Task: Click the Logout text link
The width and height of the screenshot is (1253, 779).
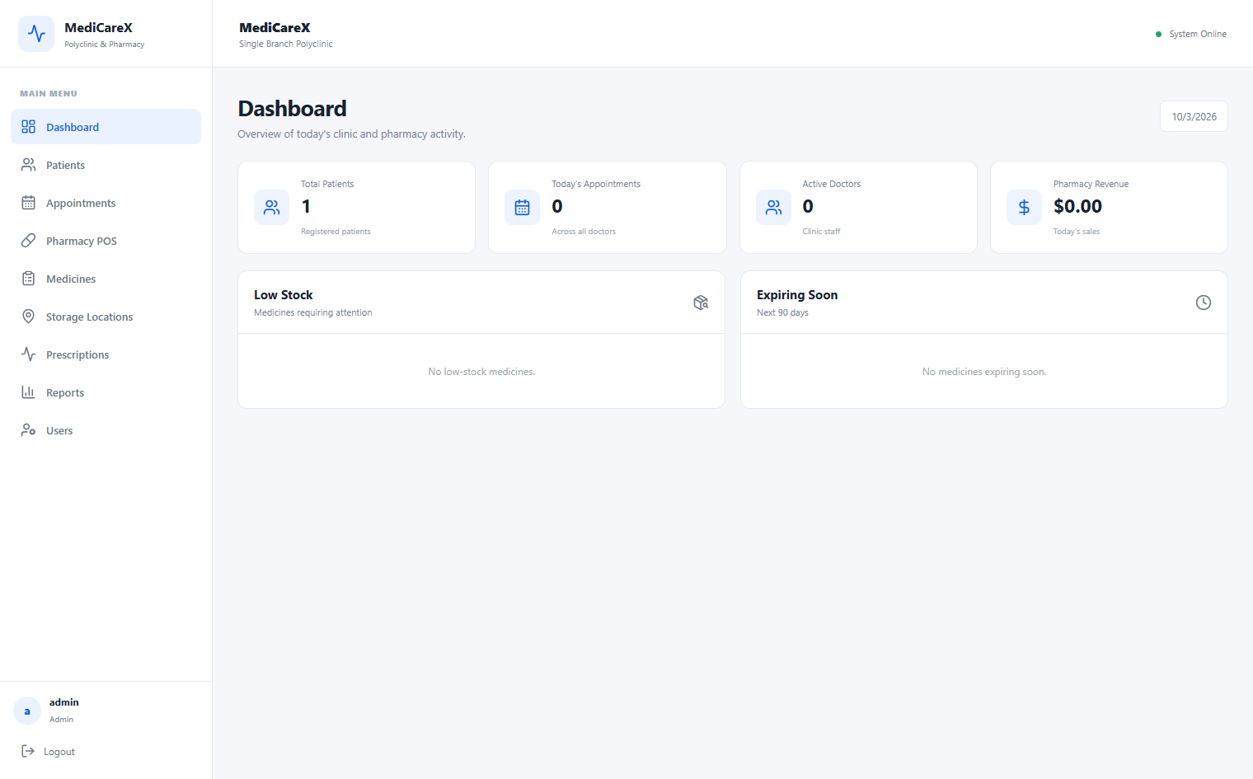Action: click(59, 752)
